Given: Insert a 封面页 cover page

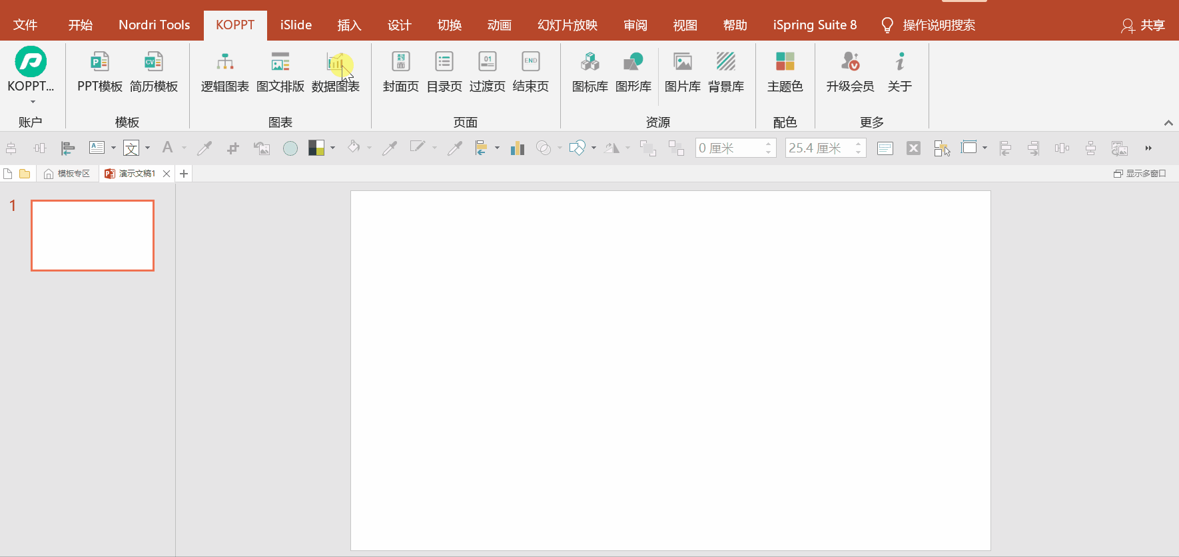Looking at the screenshot, I should (x=400, y=72).
